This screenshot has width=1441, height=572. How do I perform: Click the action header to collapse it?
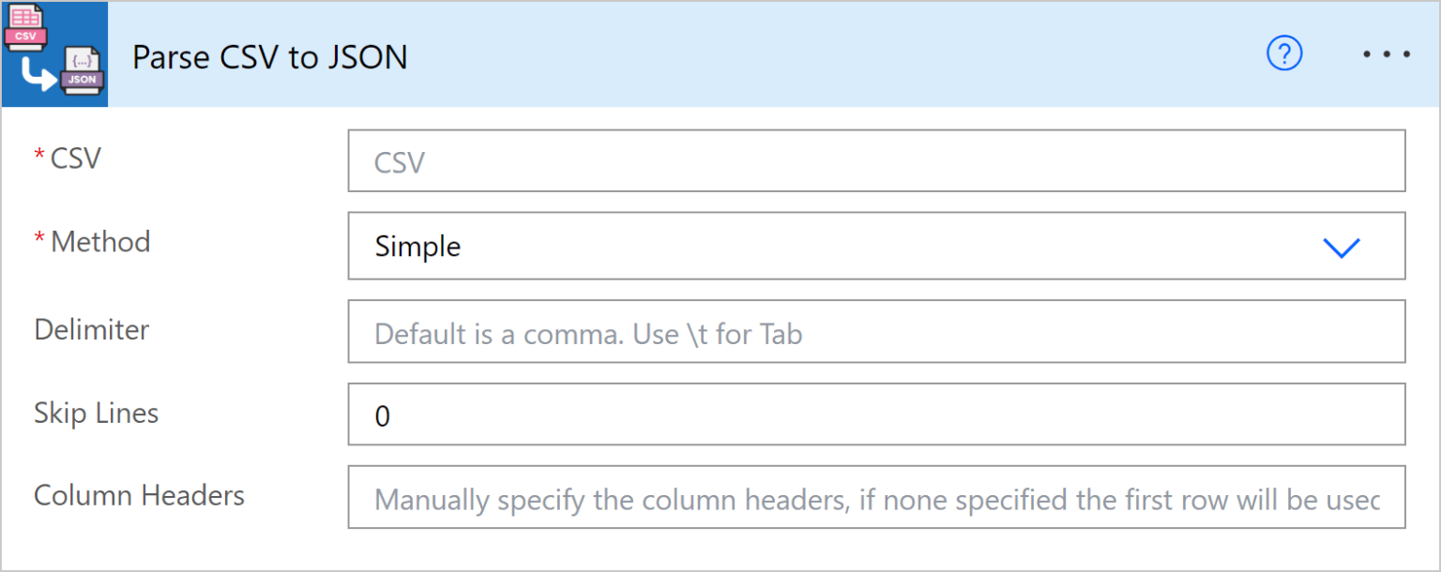[657, 53]
